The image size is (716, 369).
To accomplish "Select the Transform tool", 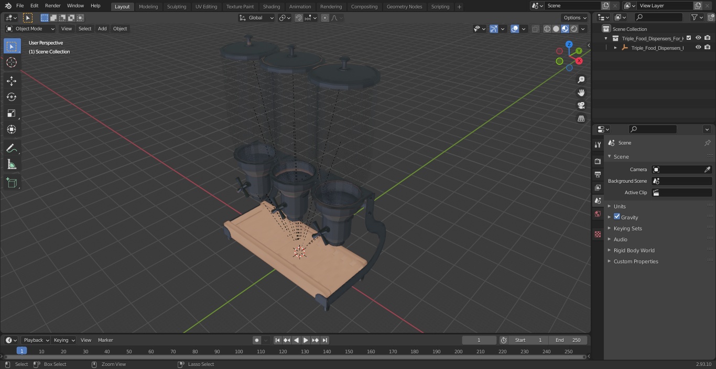I will point(12,129).
